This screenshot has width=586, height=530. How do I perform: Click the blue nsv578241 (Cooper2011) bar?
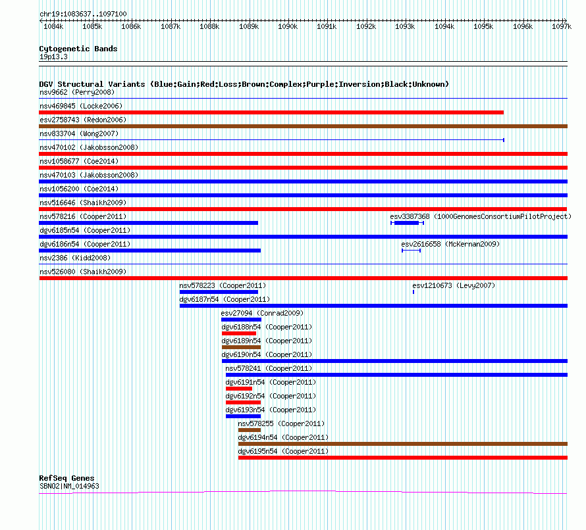click(396, 375)
